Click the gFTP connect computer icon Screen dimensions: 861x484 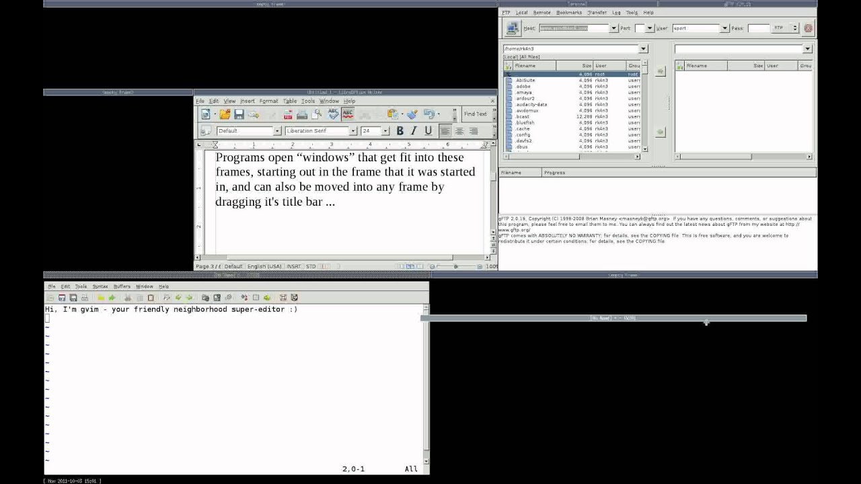[513, 28]
